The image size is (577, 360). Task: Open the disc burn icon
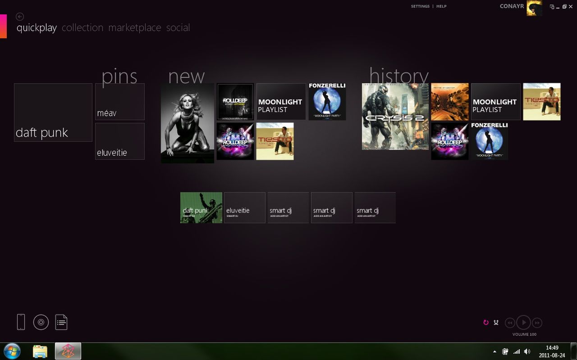[x=41, y=322]
